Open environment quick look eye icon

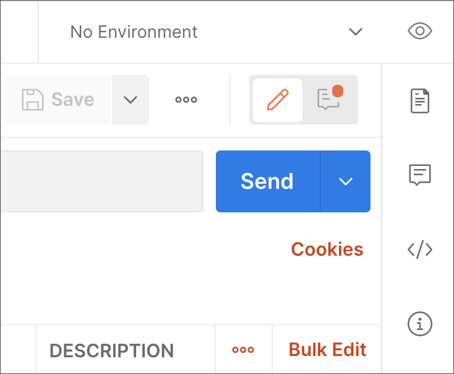pos(420,31)
